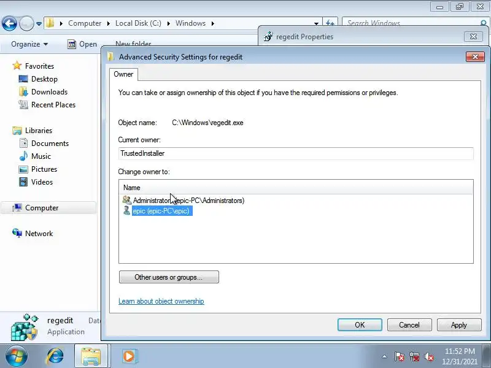
Task: Click the Network icon in sidebar
Action: [x=17, y=233]
